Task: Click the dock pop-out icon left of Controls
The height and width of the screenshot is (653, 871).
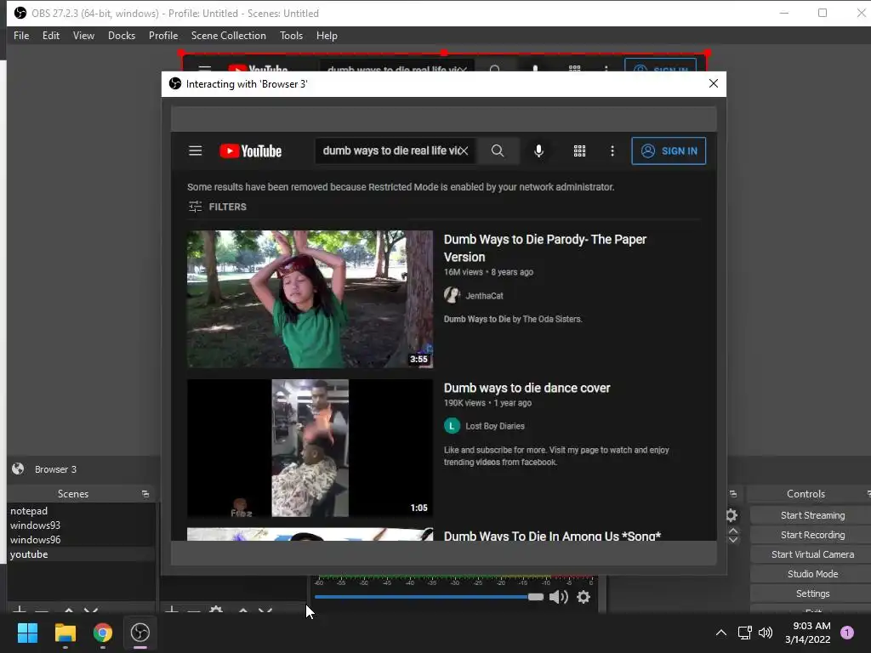Action: (733, 494)
